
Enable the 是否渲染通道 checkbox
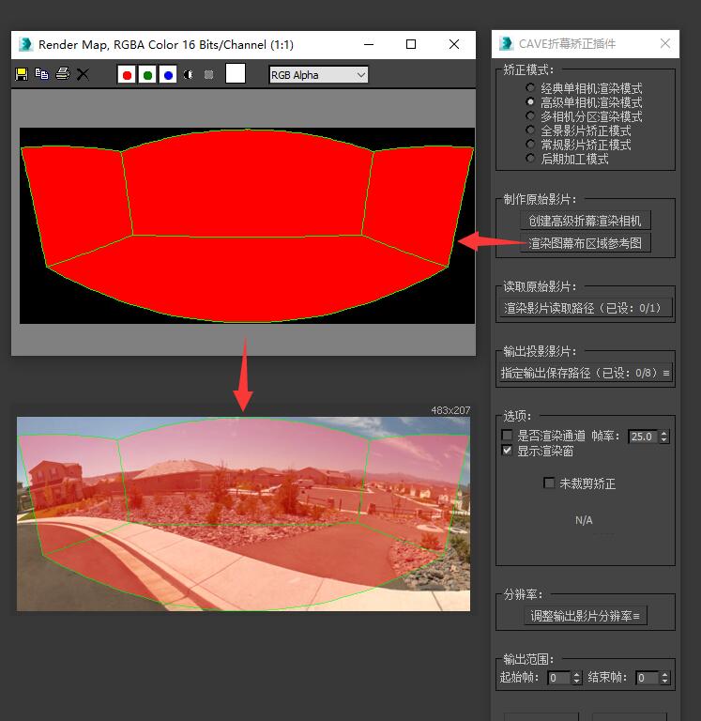point(508,436)
